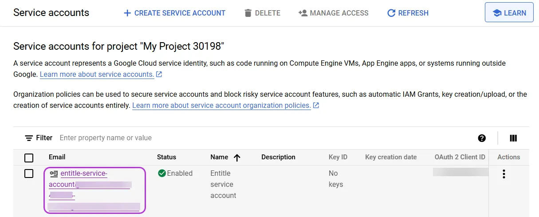The height and width of the screenshot is (217, 539).
Task: Click the service account key icon beside email
Action: 54,174
